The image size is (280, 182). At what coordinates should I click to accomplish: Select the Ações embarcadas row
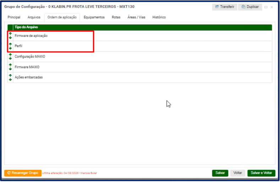click(29, 77)
